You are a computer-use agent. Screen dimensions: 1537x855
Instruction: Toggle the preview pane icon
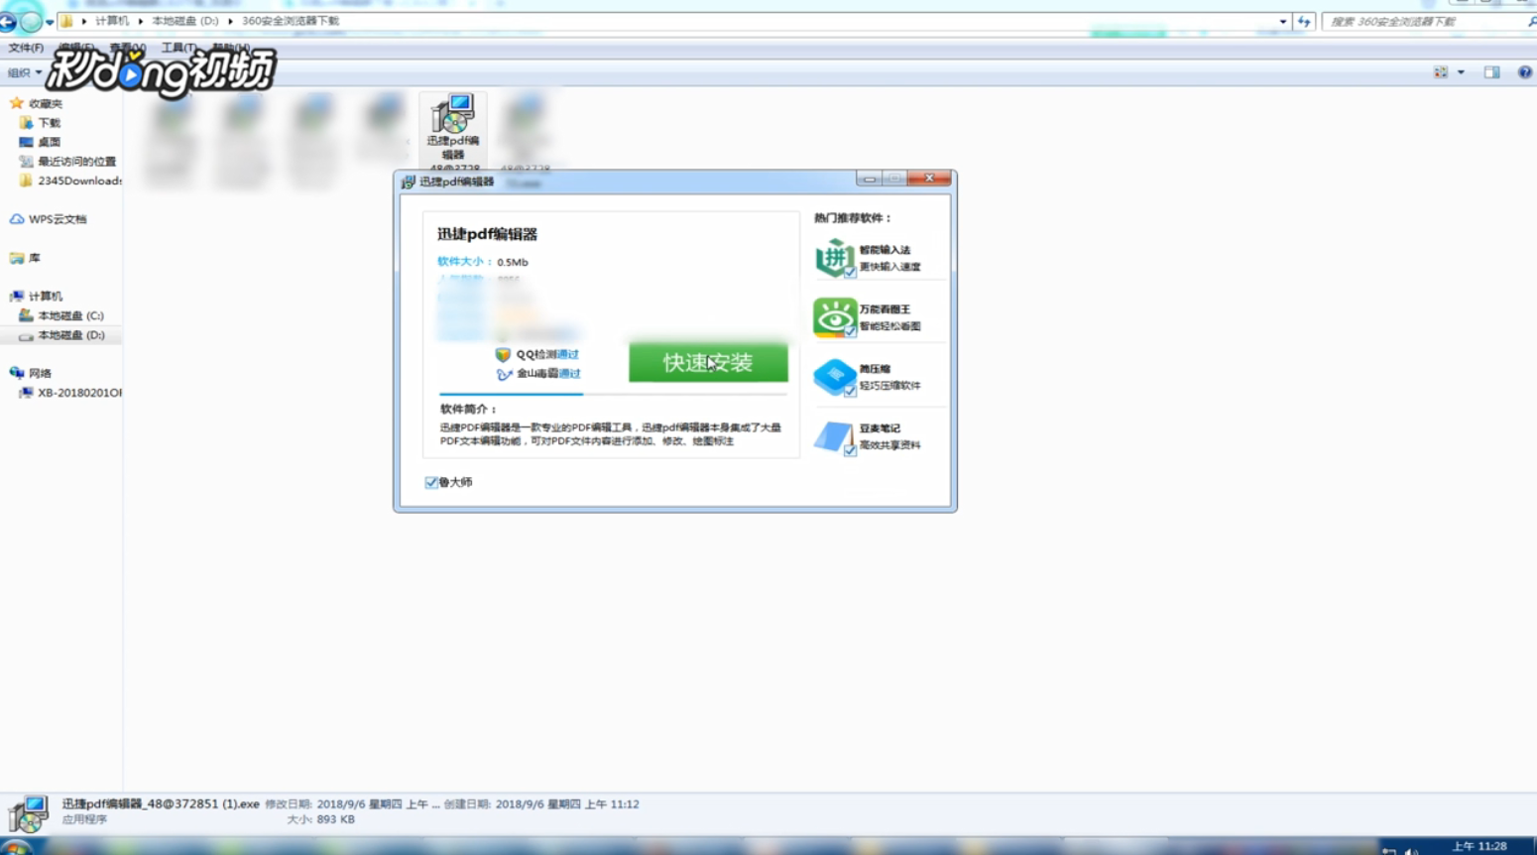(x=1491, y=72)
